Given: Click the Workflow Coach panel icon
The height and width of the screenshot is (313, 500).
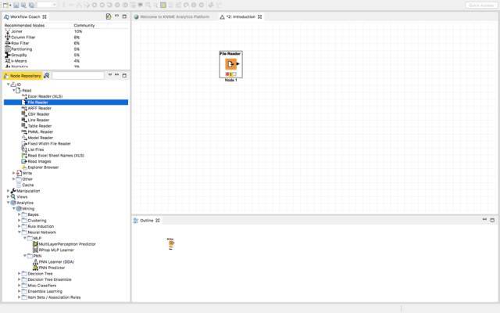Looking at the screenshot, I should [x=6, y=16].
